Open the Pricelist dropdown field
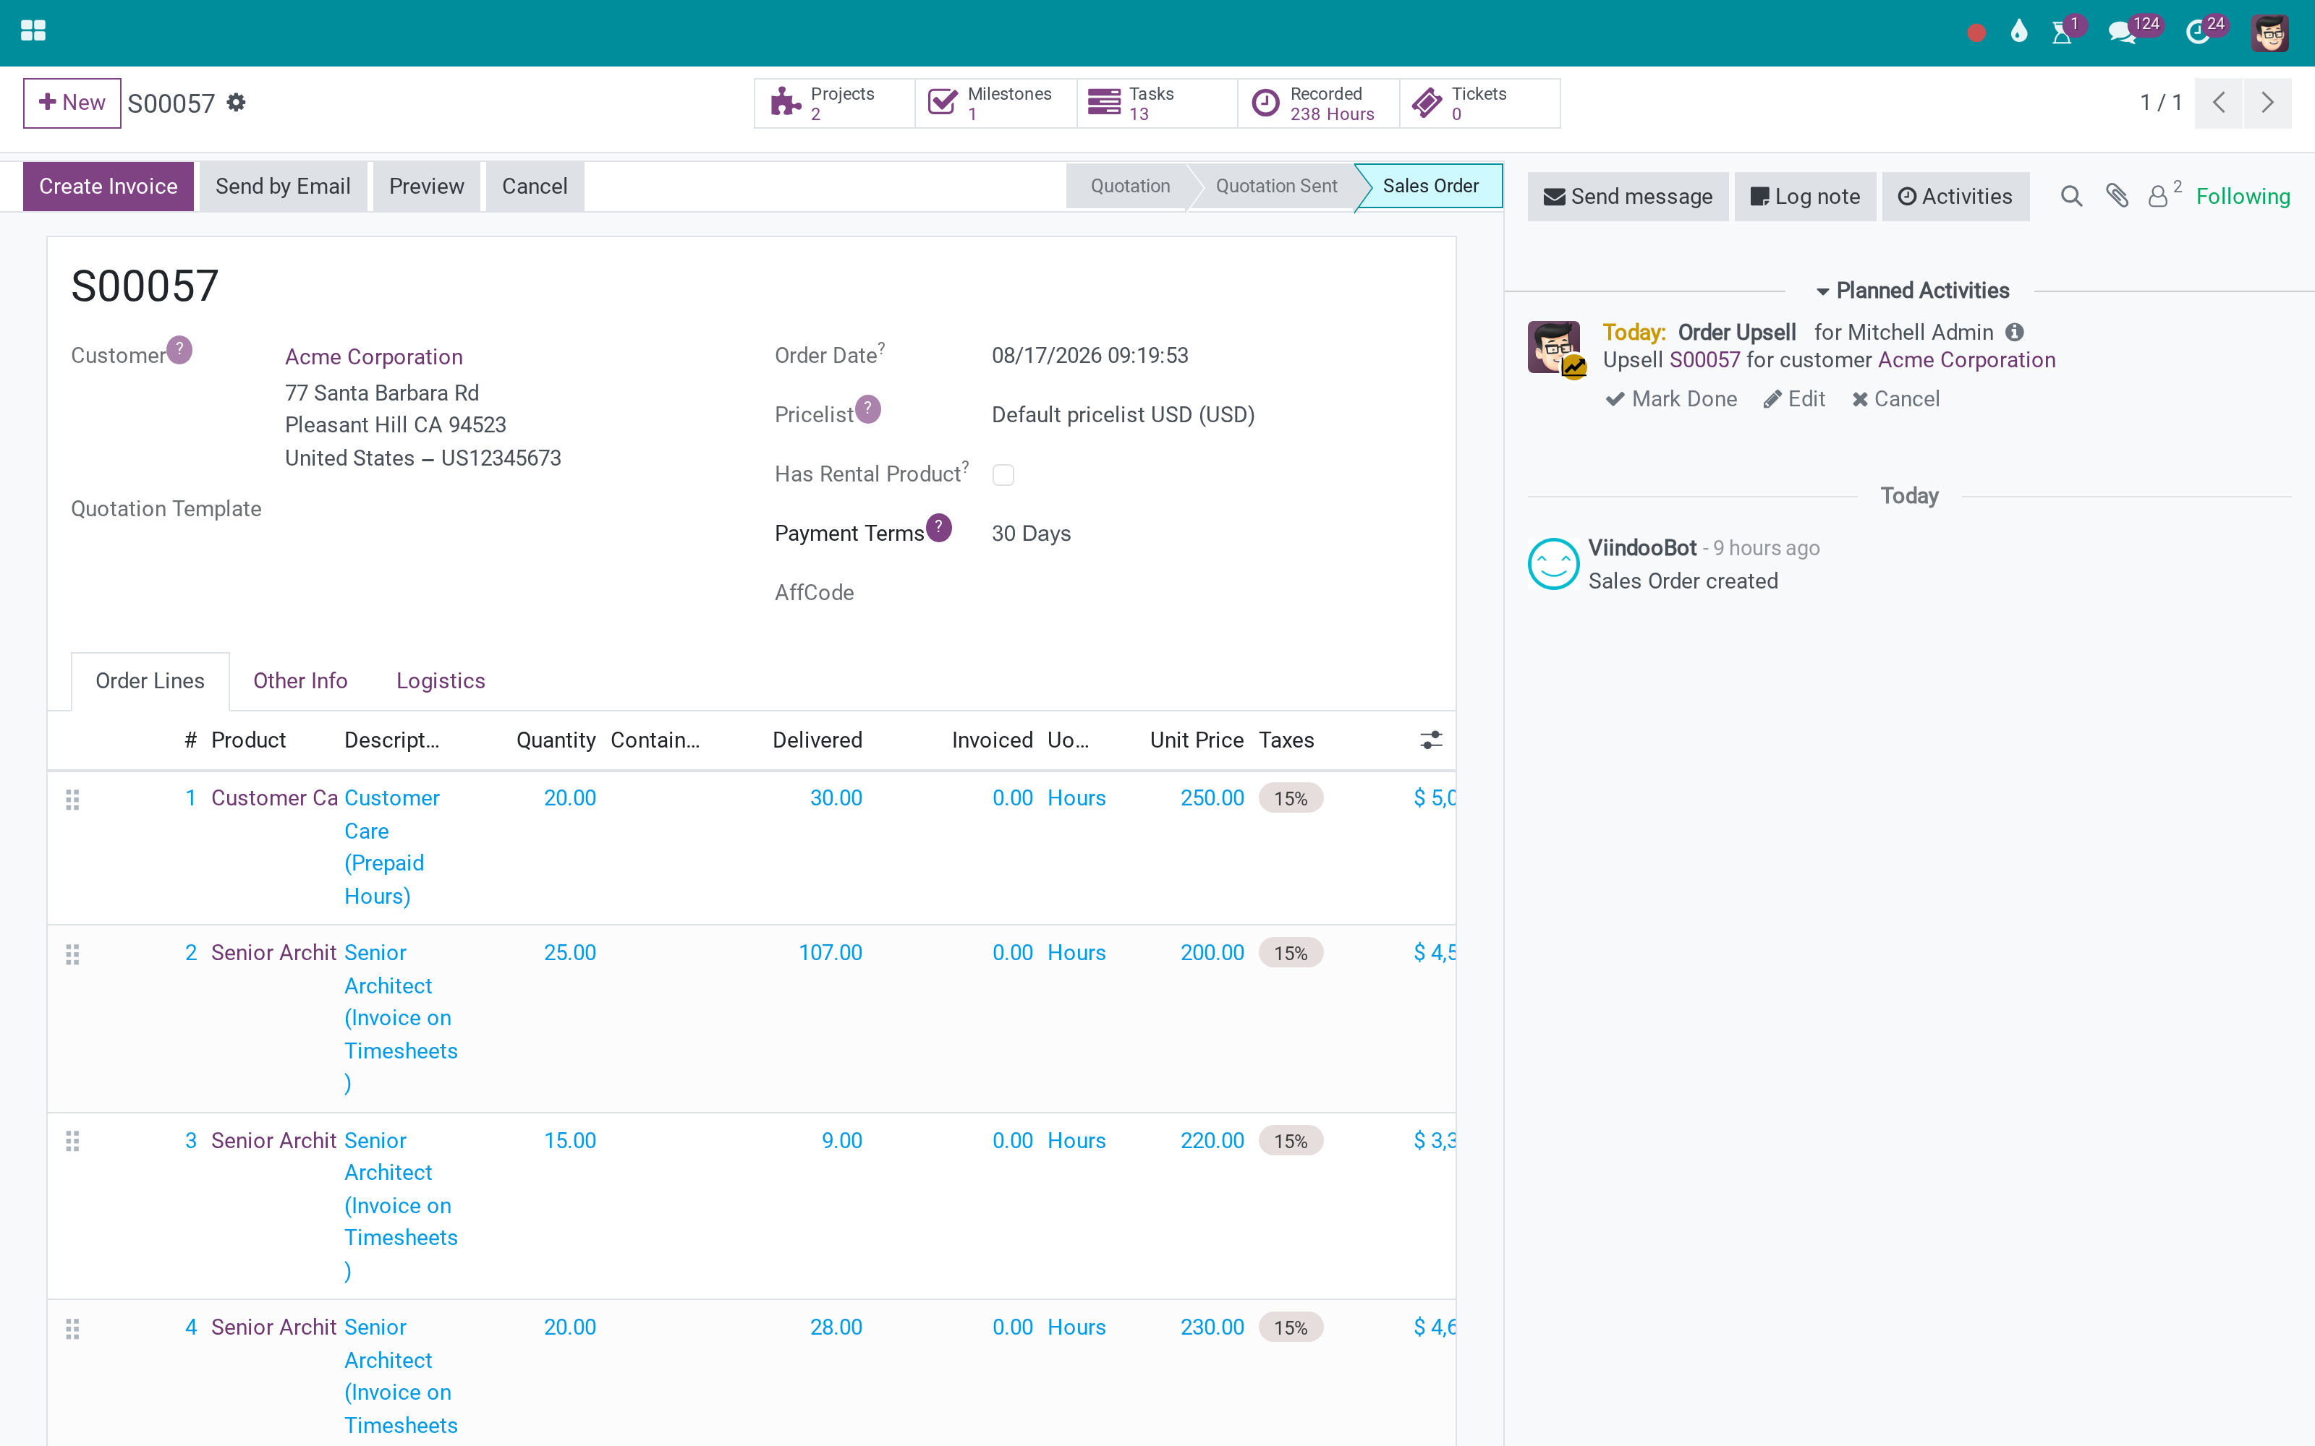This screenshot has height=1446, width=2315. click(1123, 415)
